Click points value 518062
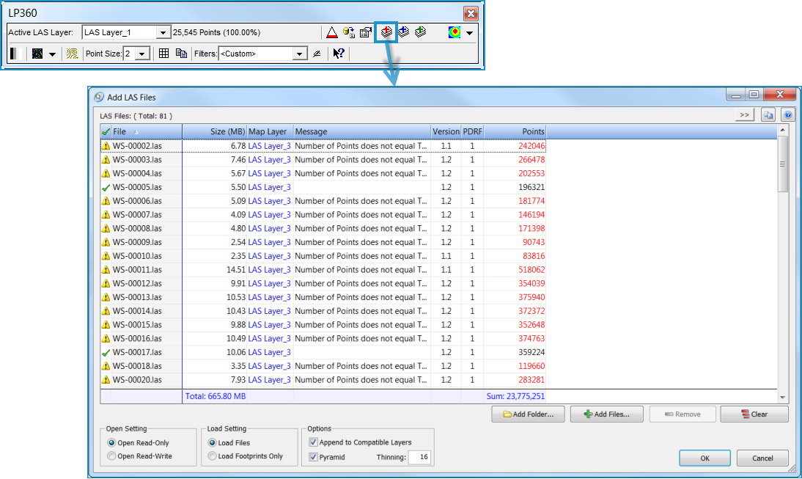This screenshot has height=479, width=802. coord(531,270)
